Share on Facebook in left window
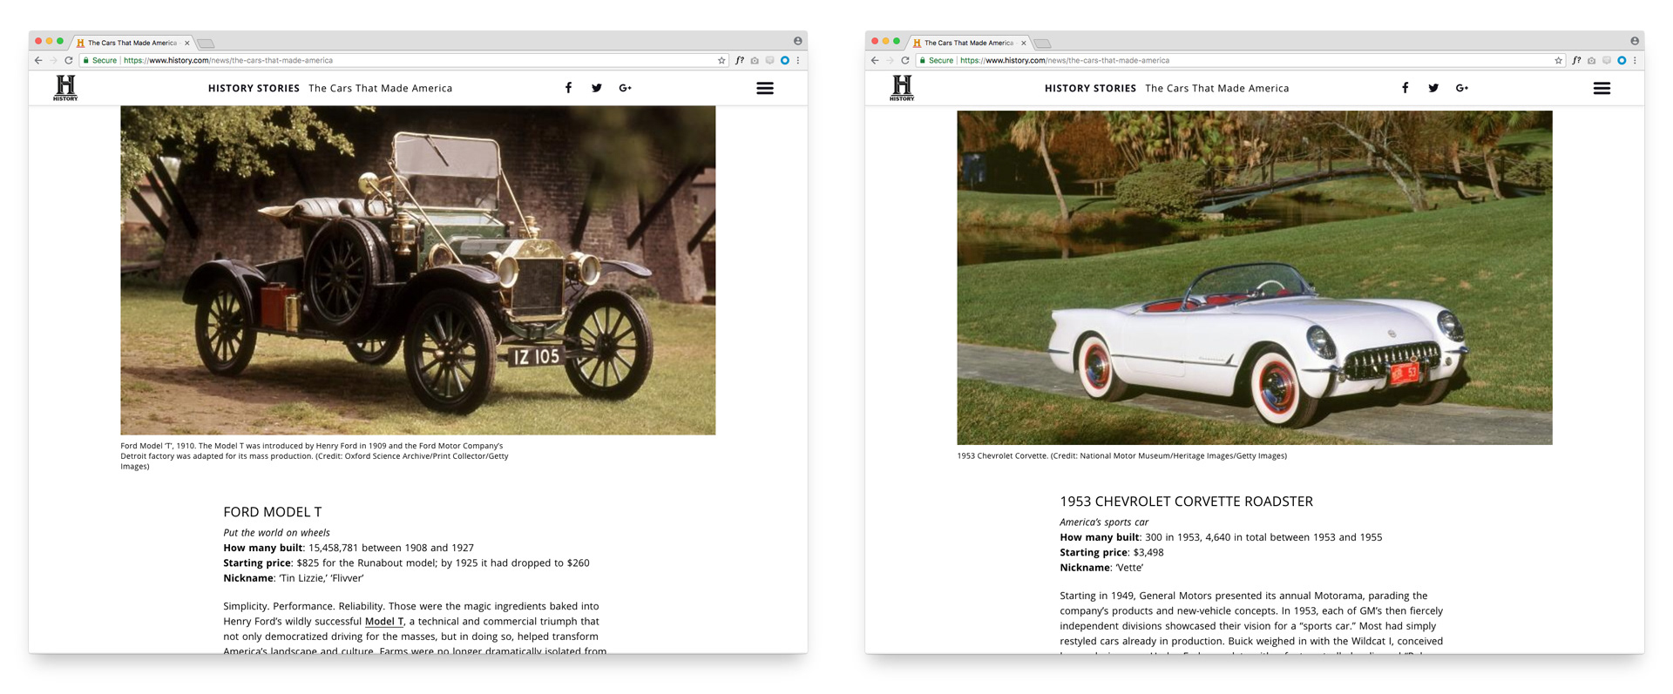Screen dimensions: 1673x694 coord(568,88)
